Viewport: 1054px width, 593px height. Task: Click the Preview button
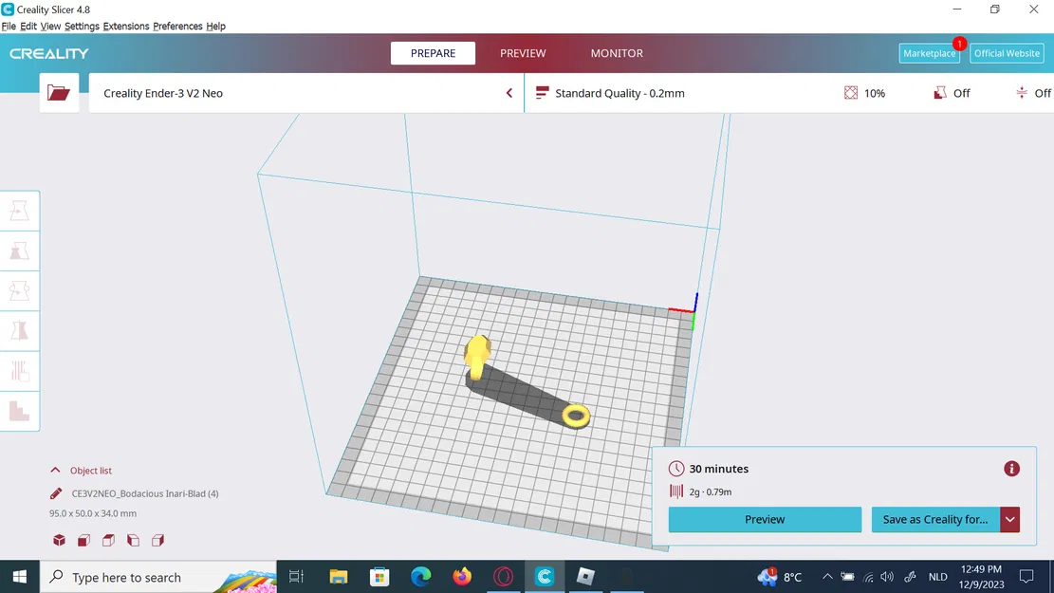pos(765,520)
